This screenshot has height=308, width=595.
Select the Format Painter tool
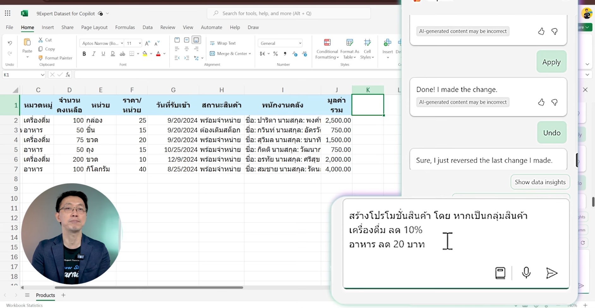tap(55, 58)
